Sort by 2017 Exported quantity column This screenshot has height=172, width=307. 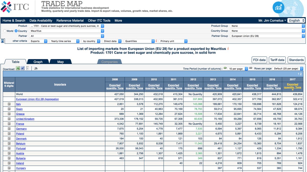292,86
